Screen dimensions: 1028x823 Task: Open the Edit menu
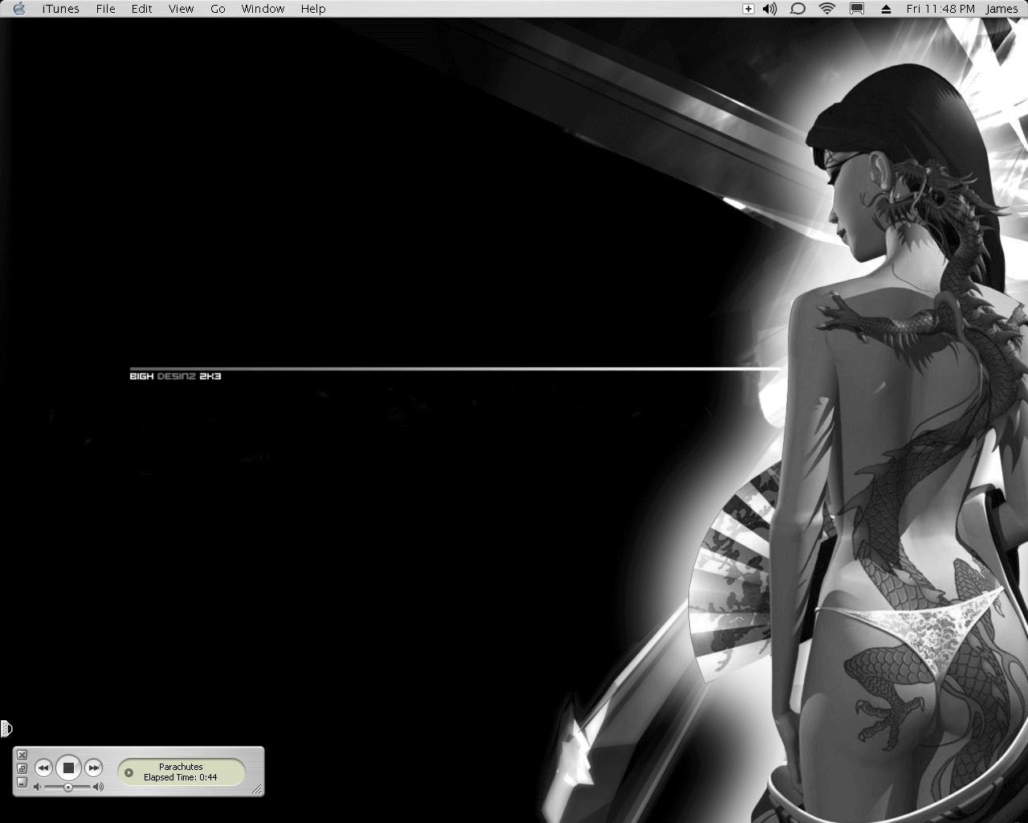point(142,9)
